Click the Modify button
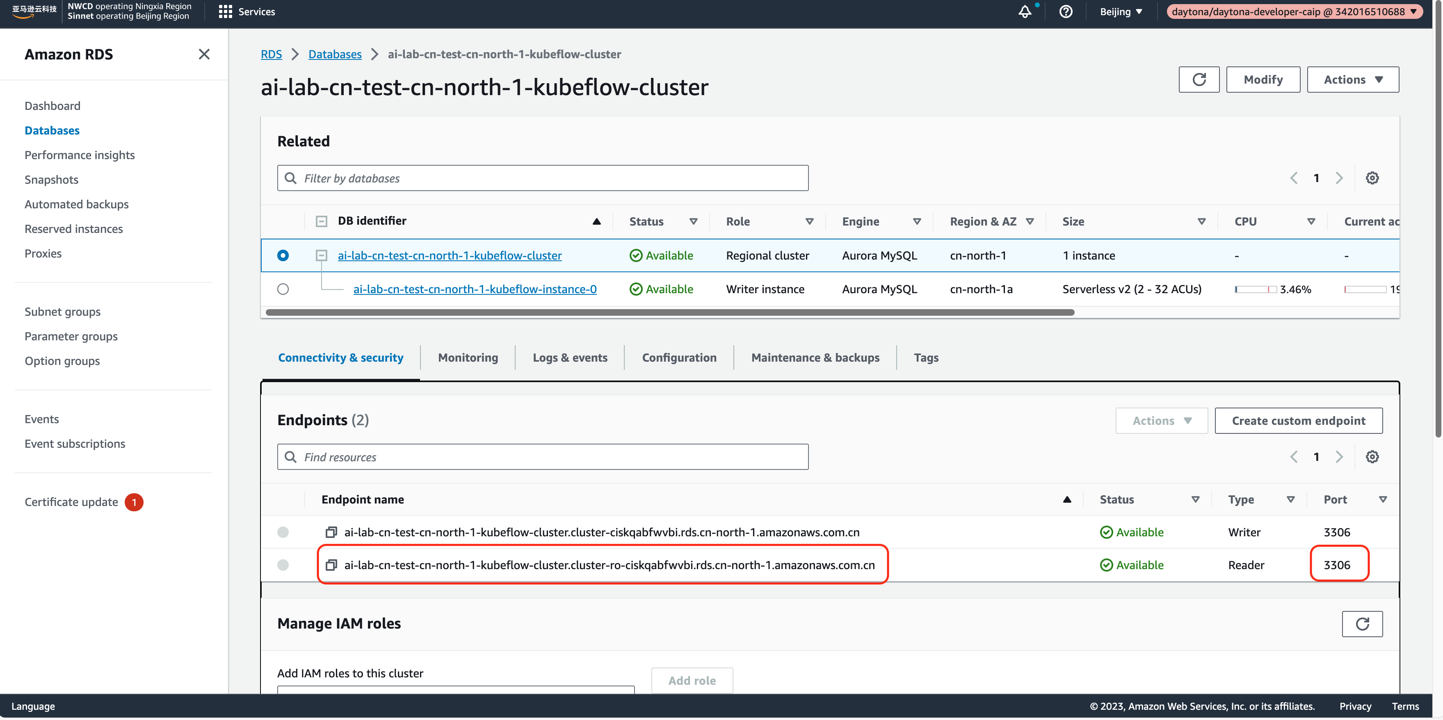The height and width of the screenshot is (720, 1443). (x=1263, y=80)
